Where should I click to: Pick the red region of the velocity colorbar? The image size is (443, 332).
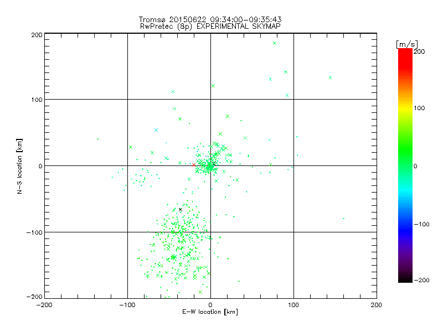(405, 58)
